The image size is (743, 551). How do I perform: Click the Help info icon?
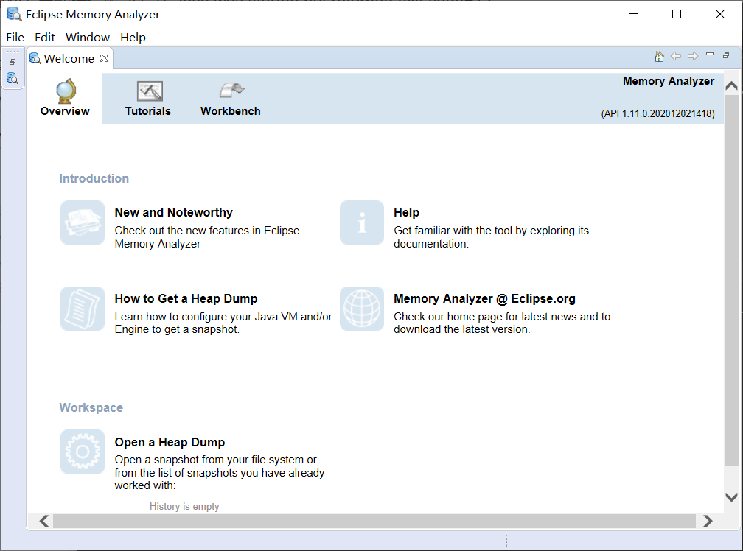(361, 222)
